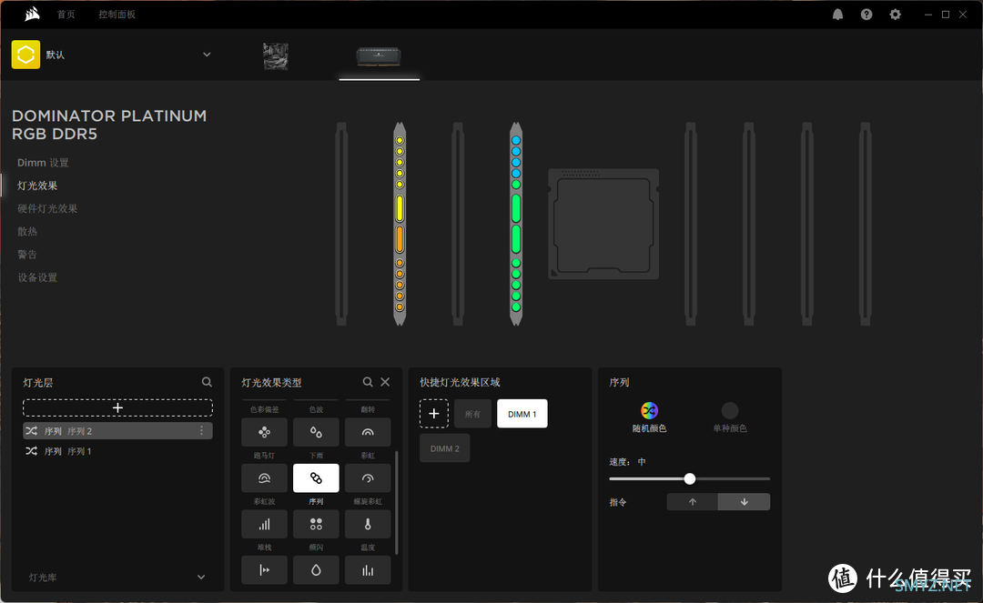Choose the highlighted 序列 effect icon

click(316, 478)
